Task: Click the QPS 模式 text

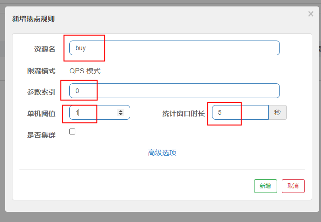Action: tap(85, 70)
